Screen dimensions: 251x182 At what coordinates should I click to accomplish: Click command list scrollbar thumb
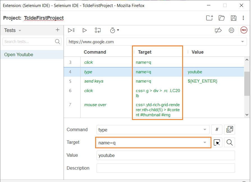[x=247, y=84]
